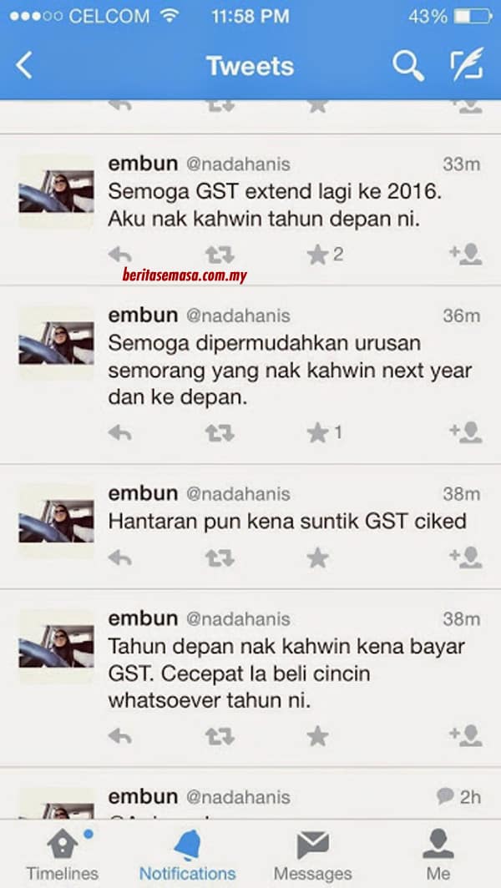This screenshot has height=888, width=501.
Task: Star the 'Tahun depan nak kahwin' tweet
Action: click(317, 736)
